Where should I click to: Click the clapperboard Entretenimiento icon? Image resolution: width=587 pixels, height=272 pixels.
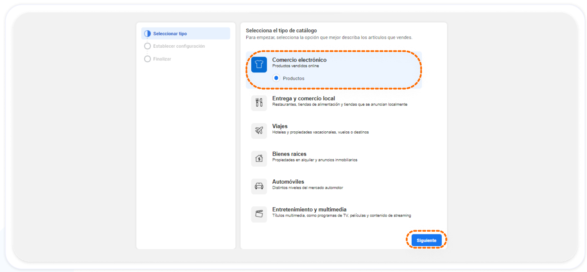point(259,214)
